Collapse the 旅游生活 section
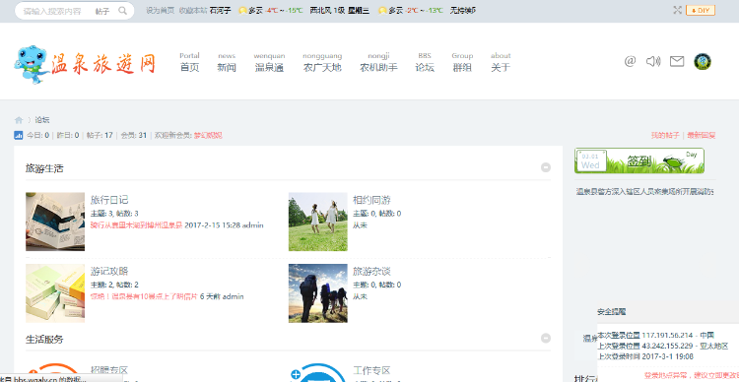 point(545,167)
